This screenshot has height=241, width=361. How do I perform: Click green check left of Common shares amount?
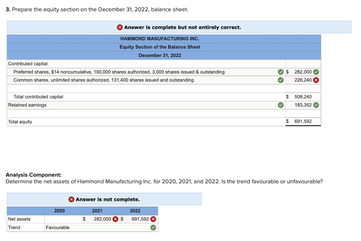point(281,80)
